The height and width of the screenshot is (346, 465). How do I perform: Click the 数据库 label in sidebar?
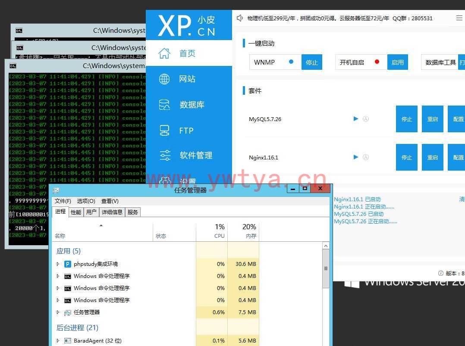tap(192, 105)
